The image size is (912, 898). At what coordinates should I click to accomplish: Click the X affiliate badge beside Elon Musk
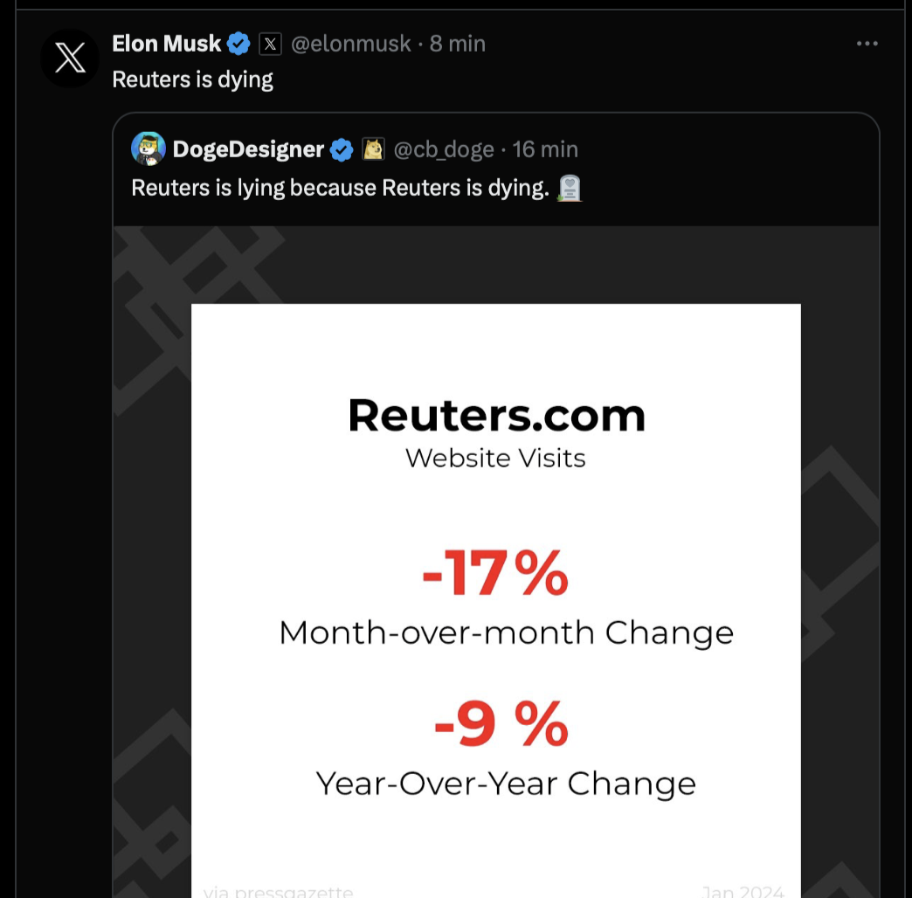click(x=270, y=44)
